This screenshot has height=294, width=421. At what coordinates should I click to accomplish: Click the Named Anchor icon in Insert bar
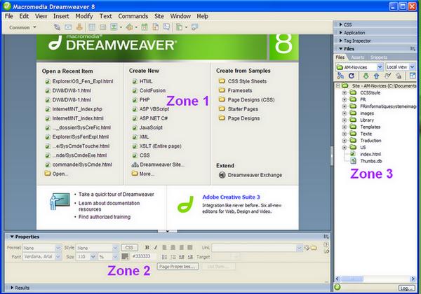(79, 27)
